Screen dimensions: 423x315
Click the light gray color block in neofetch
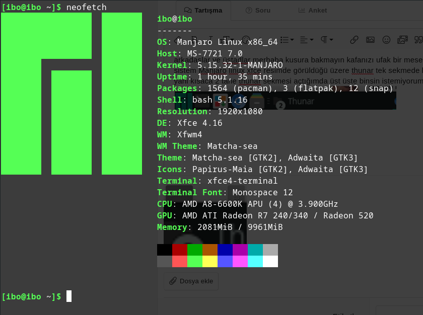(270, 250)
